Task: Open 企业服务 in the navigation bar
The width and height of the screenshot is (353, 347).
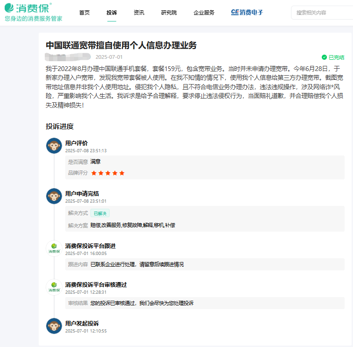Action: (204, 13)
